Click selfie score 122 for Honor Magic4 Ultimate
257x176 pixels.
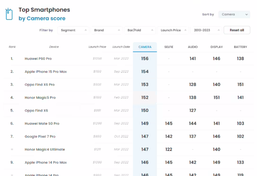click(169, 149)
